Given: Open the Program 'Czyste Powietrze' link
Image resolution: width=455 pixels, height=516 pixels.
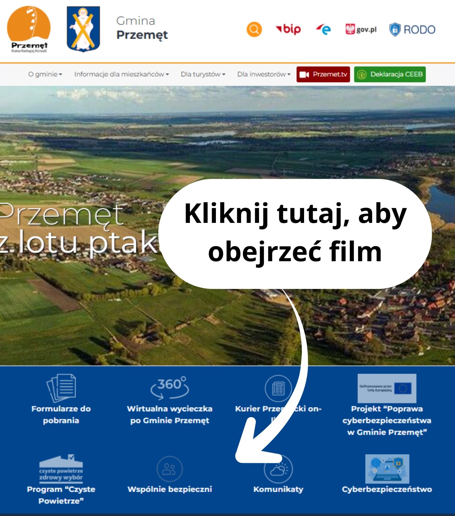Looking at the screenshot, I should point(61,495).
